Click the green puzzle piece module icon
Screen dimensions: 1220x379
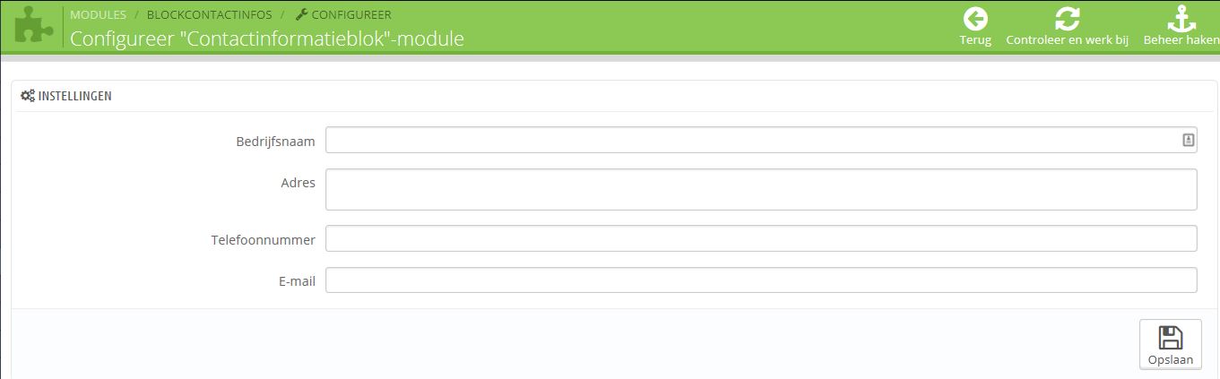tap(33, 27)
